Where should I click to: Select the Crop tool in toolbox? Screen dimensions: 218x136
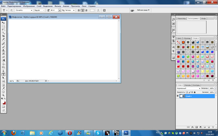click(4, 36)
